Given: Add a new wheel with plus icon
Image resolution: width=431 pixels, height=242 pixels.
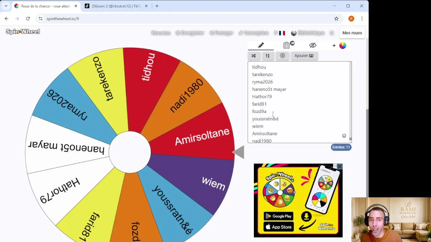Looking at the screenshot, I should pyautogui.click(x=334, y=46).
